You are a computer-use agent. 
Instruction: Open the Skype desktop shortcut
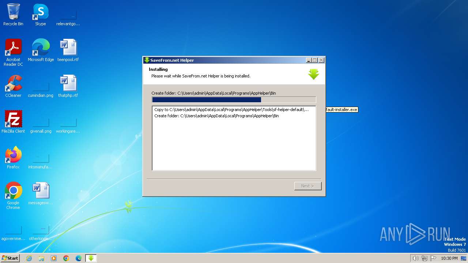pos(41,15)
